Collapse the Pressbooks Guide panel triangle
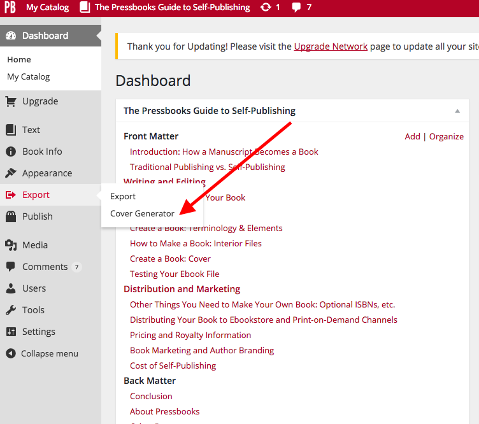Image resolution: width=479 pixels, height=424 pixels. [457, 111]
